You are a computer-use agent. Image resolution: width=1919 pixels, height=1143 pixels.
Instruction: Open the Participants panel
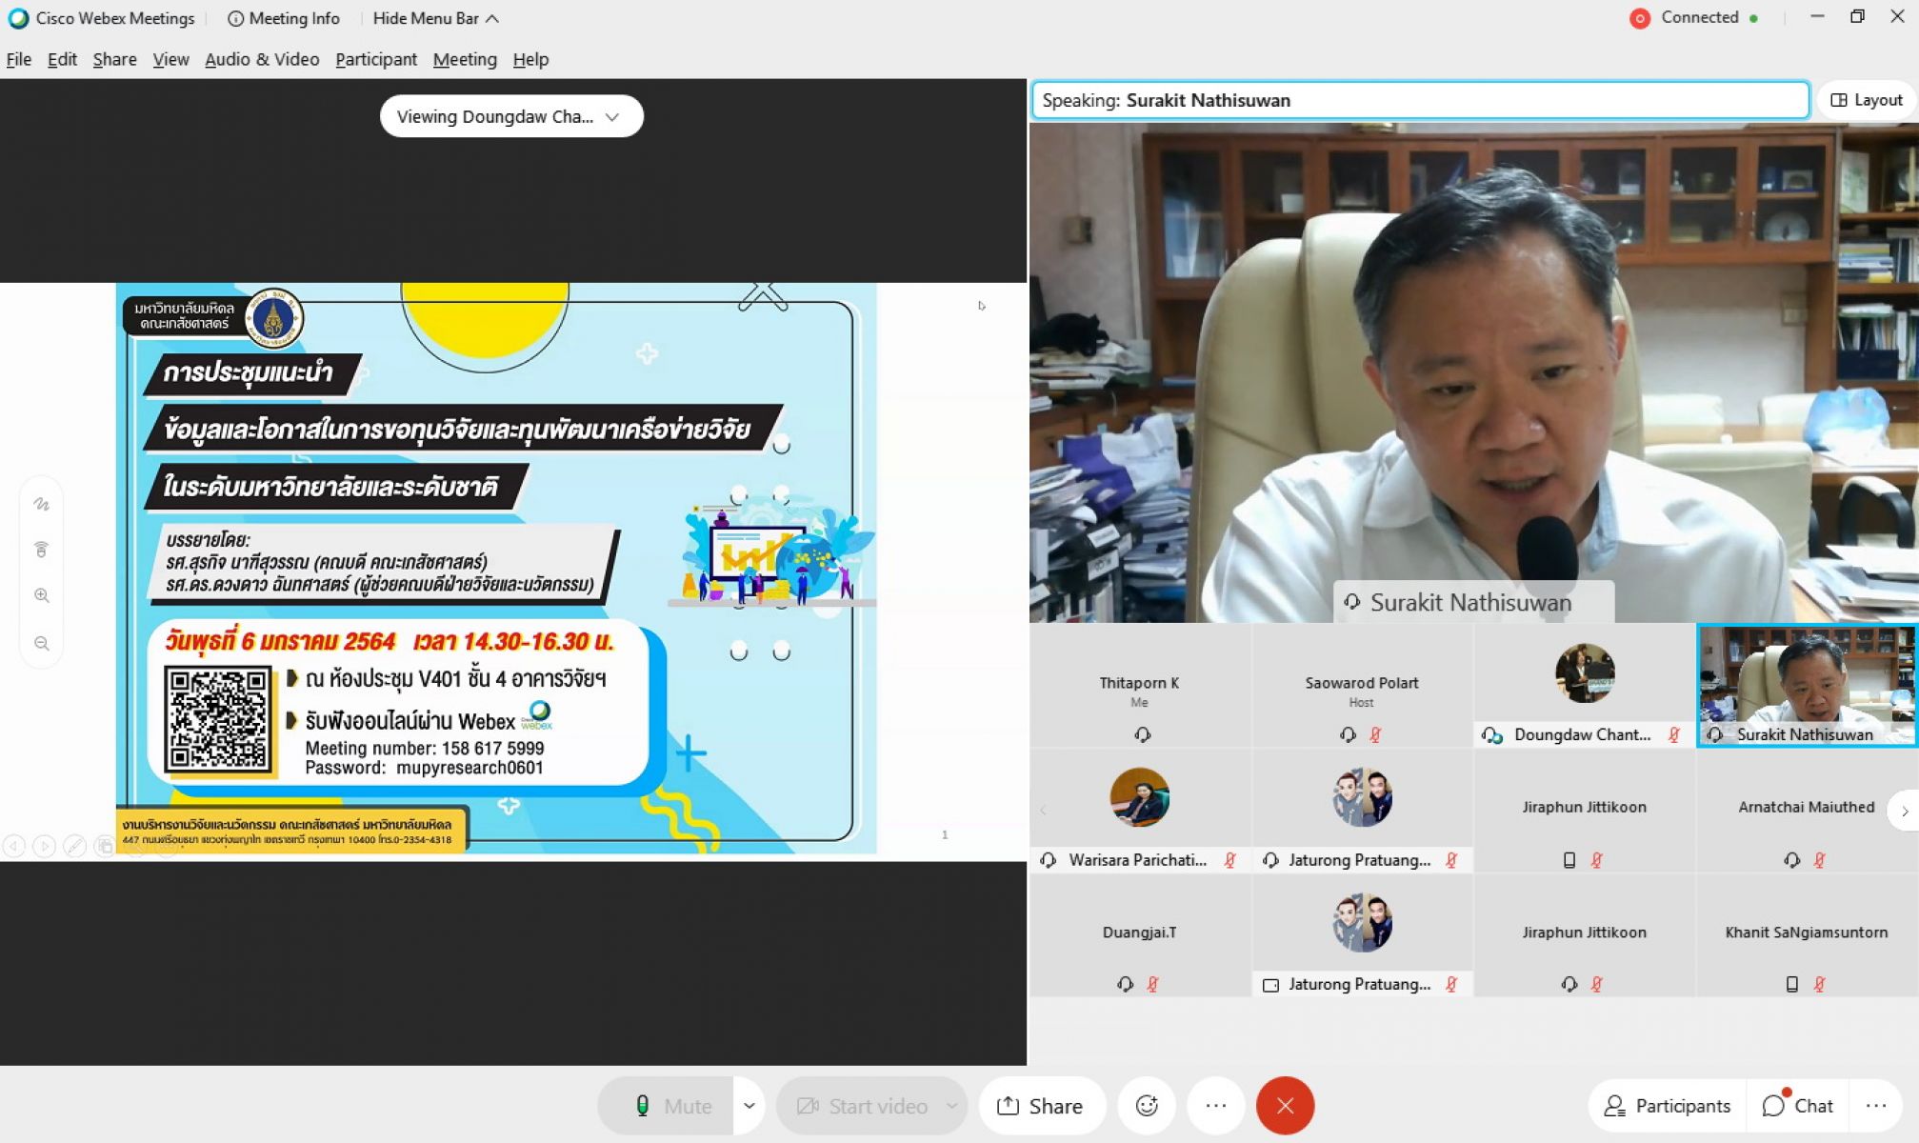click(x=1668, y=1106)
